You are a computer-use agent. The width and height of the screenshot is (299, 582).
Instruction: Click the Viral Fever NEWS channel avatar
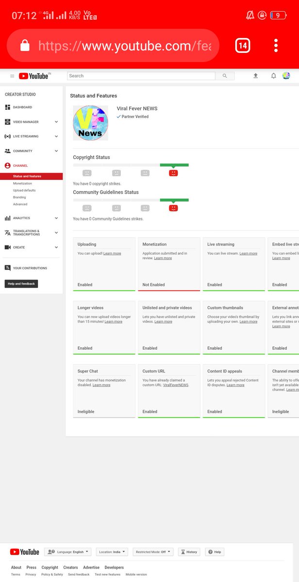click(90, 123)
